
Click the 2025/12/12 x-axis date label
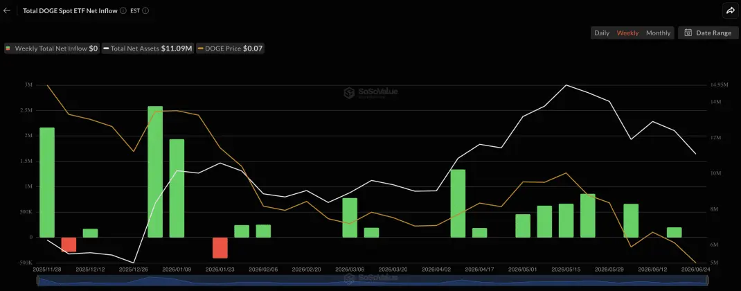(90, 269)
